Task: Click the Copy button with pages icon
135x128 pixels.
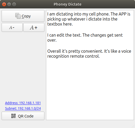Action: 23,16
